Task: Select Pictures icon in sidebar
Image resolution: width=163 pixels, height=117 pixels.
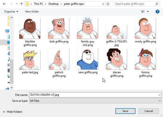Action: pyautogui.click(x=8, y=65)
